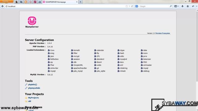Click the puzzle icon next to date

[x=142, y=50]
